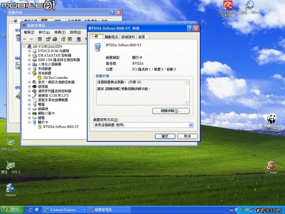Click the print icon in Device Manager toolbar

click(x=55, y=39)
